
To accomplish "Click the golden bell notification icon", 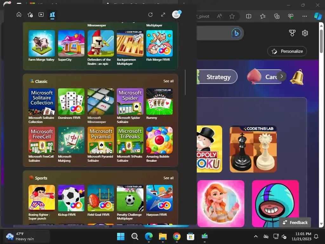I will (x=297, y=77).
